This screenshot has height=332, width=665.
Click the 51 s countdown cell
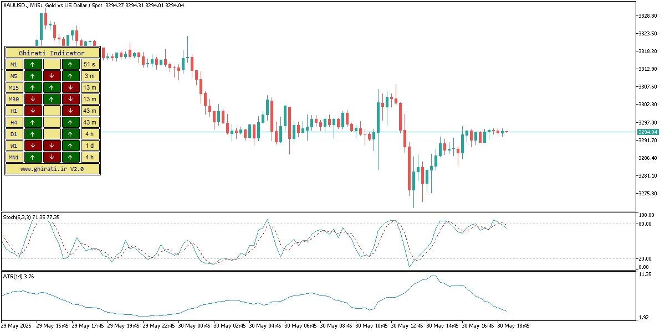[90, 64]
